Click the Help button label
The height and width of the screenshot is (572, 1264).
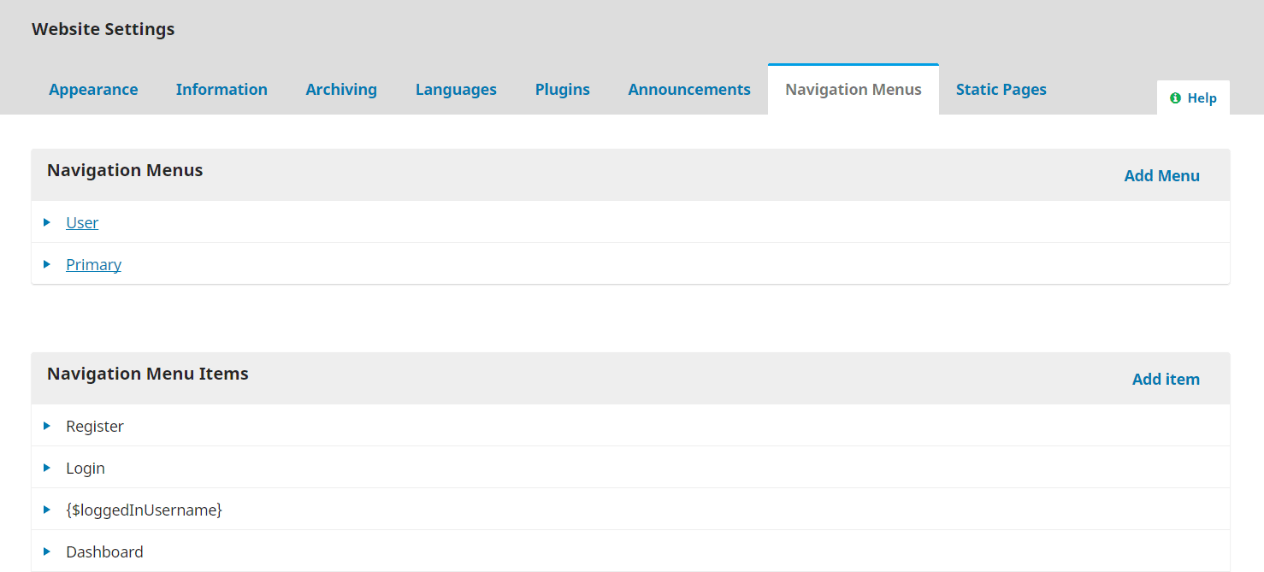pos(1202,98)
